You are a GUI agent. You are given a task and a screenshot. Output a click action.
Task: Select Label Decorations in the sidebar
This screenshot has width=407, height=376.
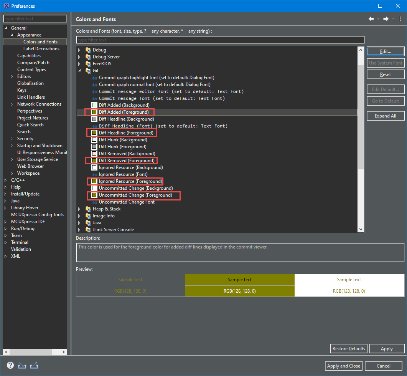pyautogui.click(x=41, y=49)
